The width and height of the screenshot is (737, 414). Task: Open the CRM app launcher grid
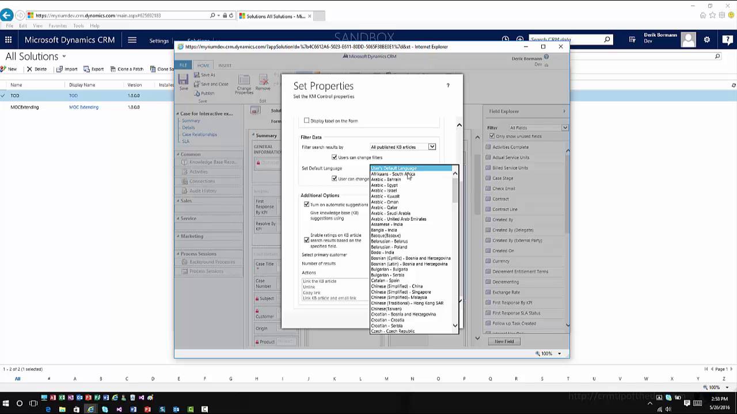coord(8,40)
